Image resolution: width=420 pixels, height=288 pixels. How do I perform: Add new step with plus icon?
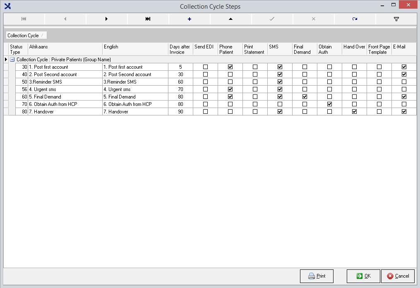coord(190,19)
